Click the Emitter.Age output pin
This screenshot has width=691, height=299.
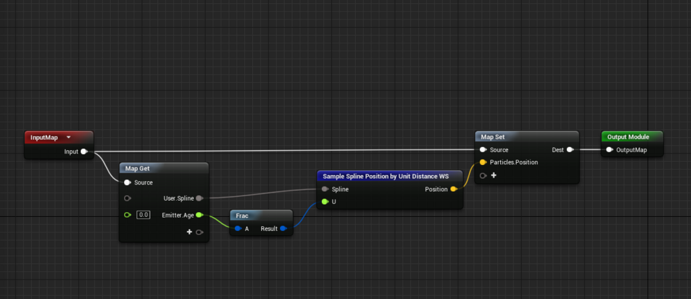(199, 215)
